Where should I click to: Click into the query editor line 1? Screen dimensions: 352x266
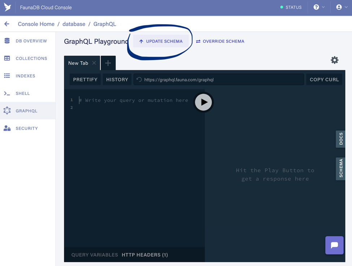[134, 100]
